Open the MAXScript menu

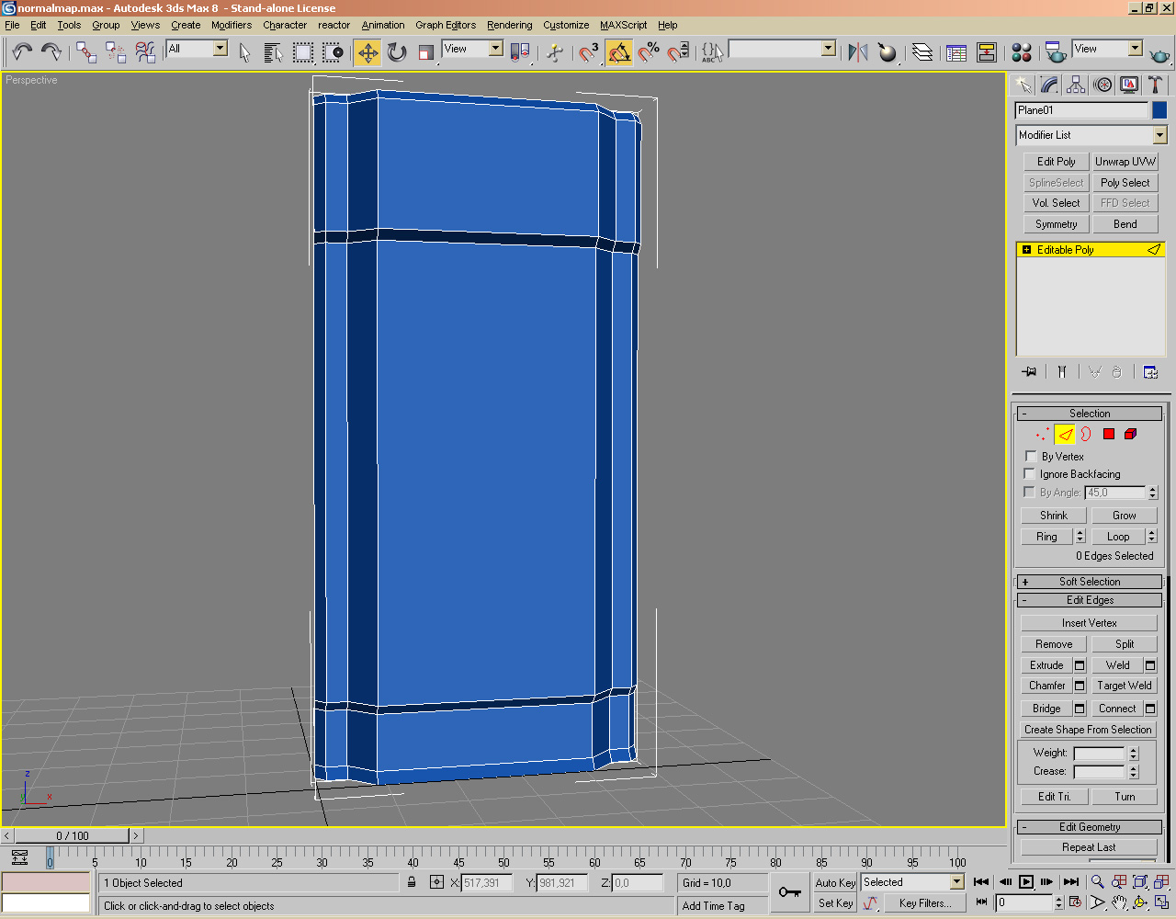click(624, 25)
